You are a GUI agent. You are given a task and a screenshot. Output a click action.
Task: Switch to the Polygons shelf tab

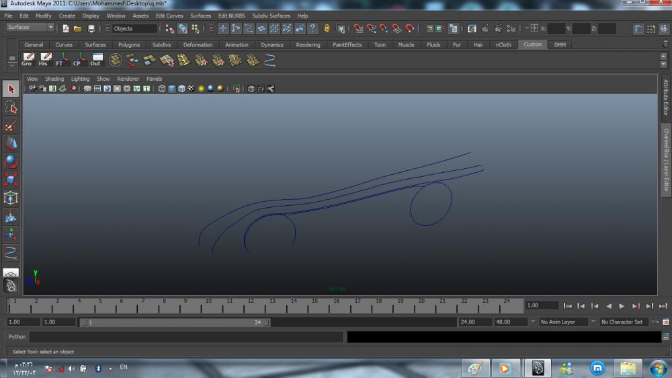[x=128, y=45]
